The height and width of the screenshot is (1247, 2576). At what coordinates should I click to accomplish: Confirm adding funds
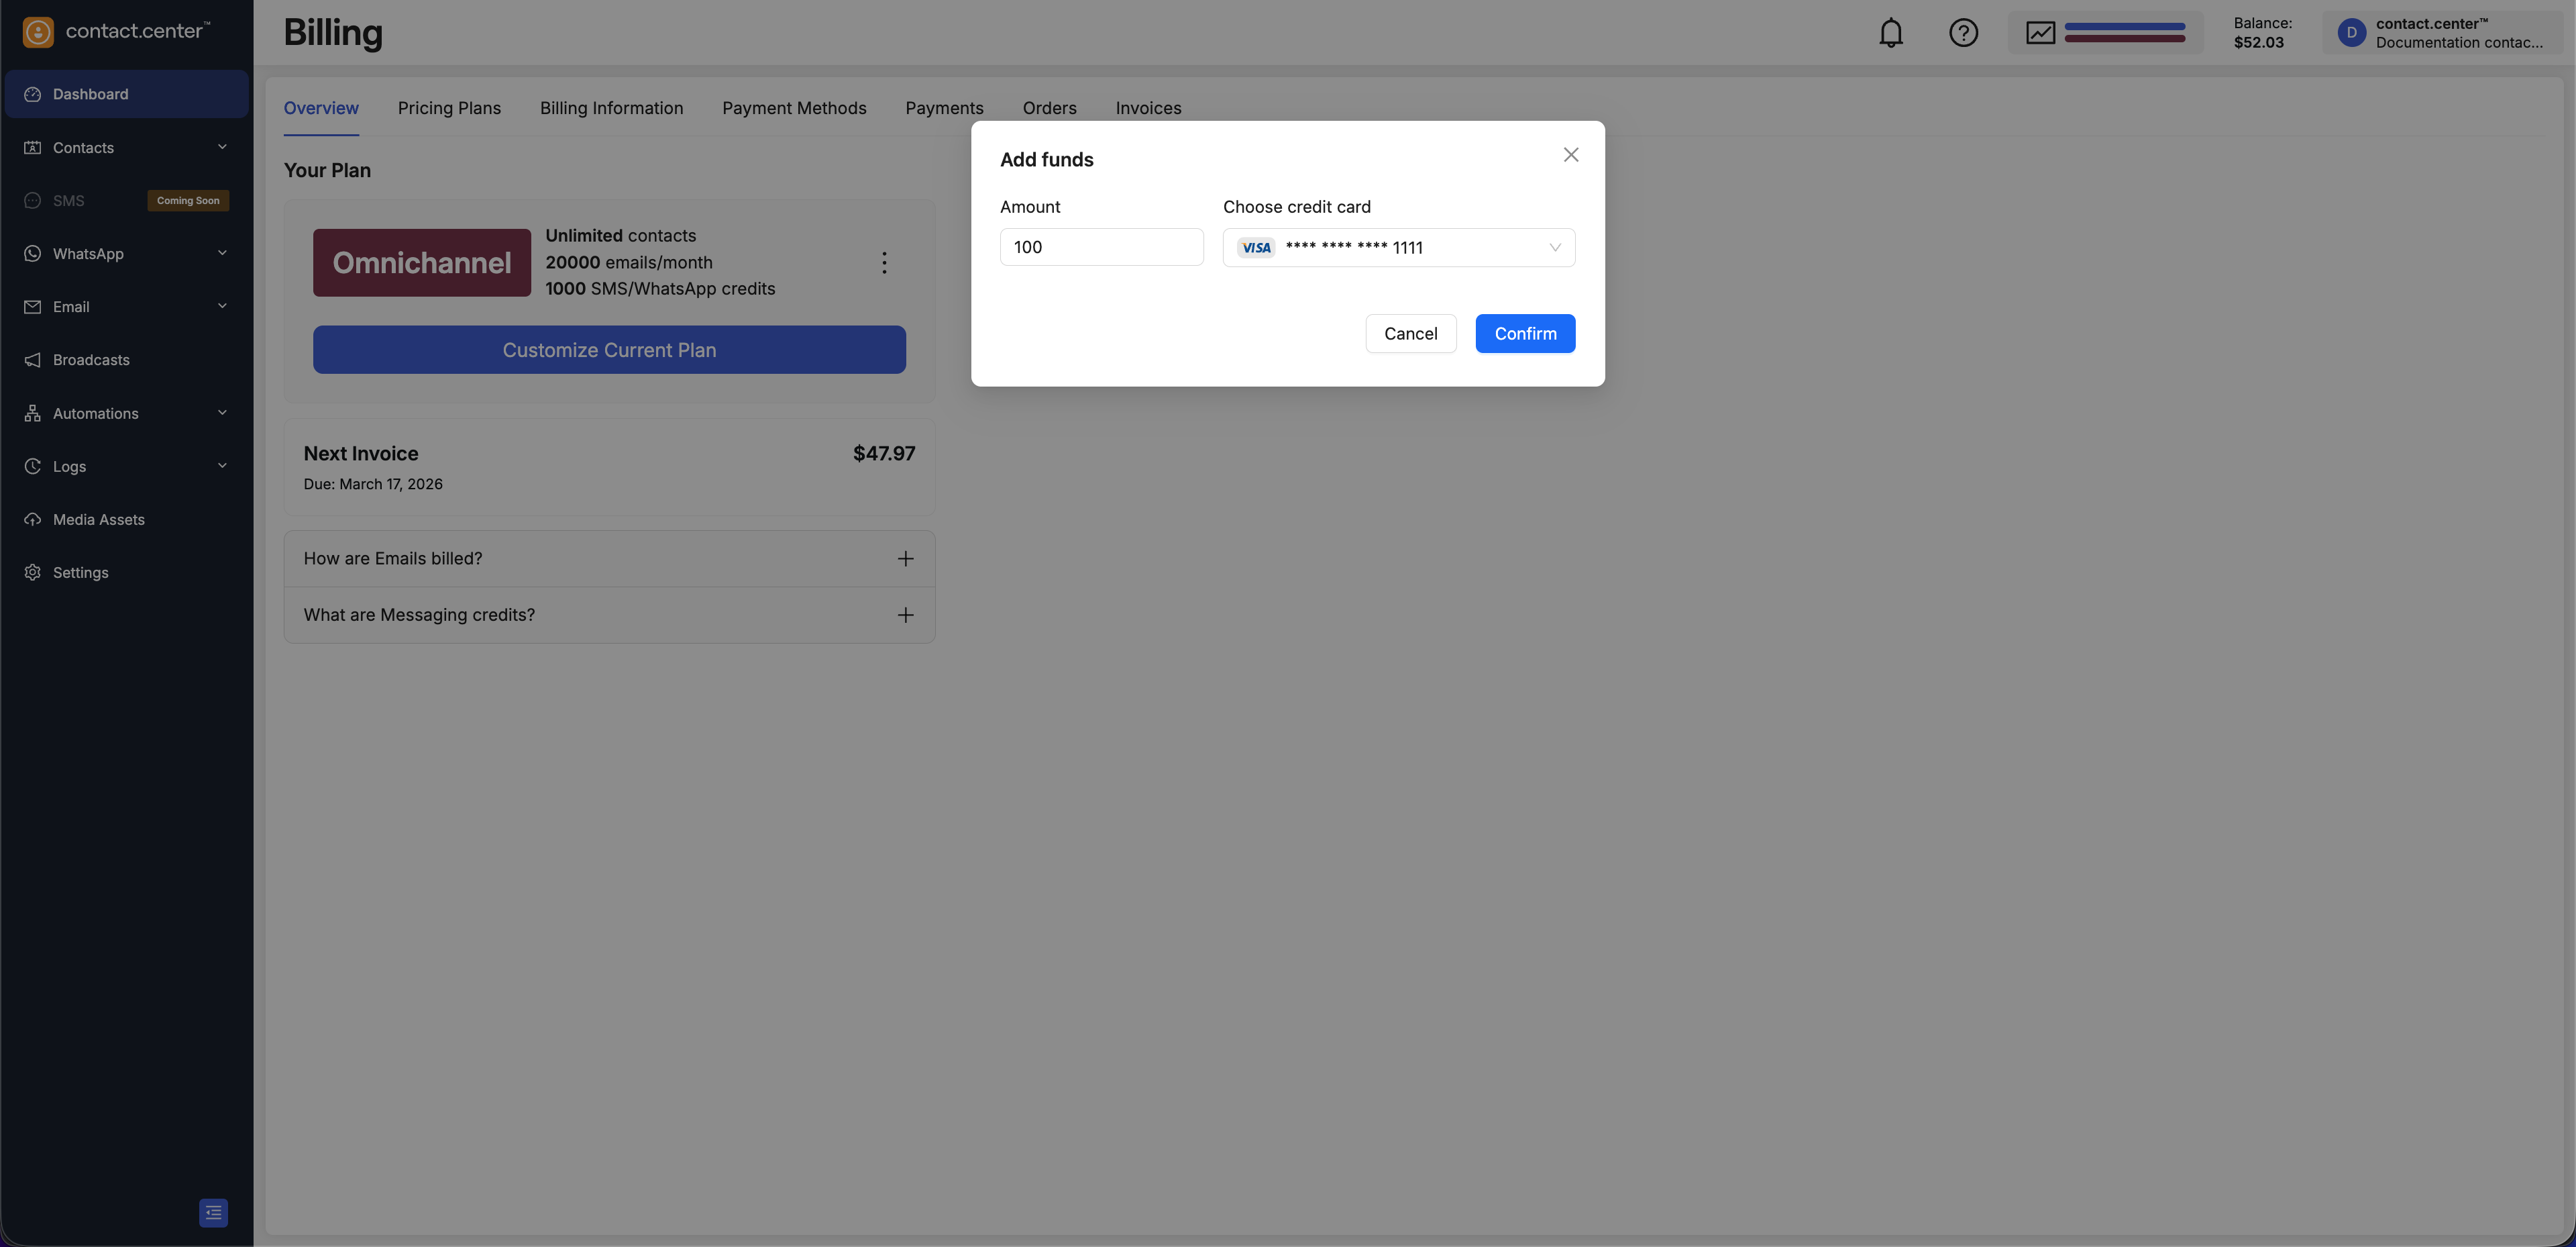click(1524, 334)
